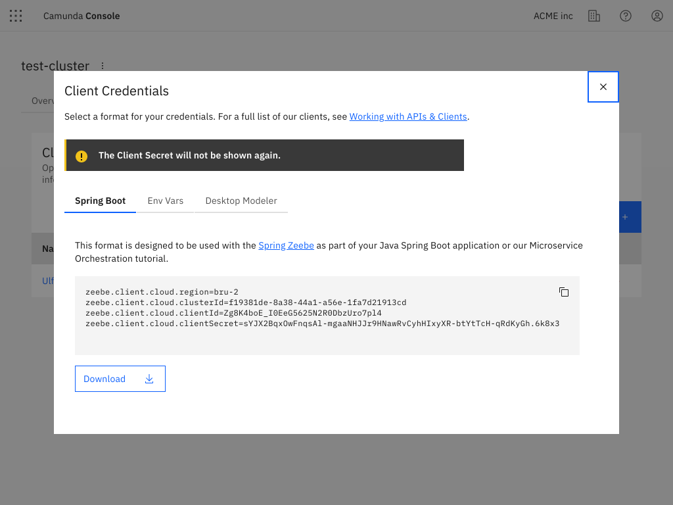The height and width of the screenshot is (505, 673).
Task: Open Working with APIs & Clients link
Action: tap(408, 116)
